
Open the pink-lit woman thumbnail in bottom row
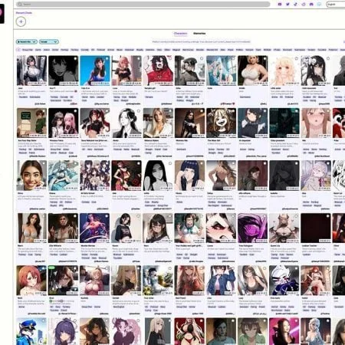(284, 331)
